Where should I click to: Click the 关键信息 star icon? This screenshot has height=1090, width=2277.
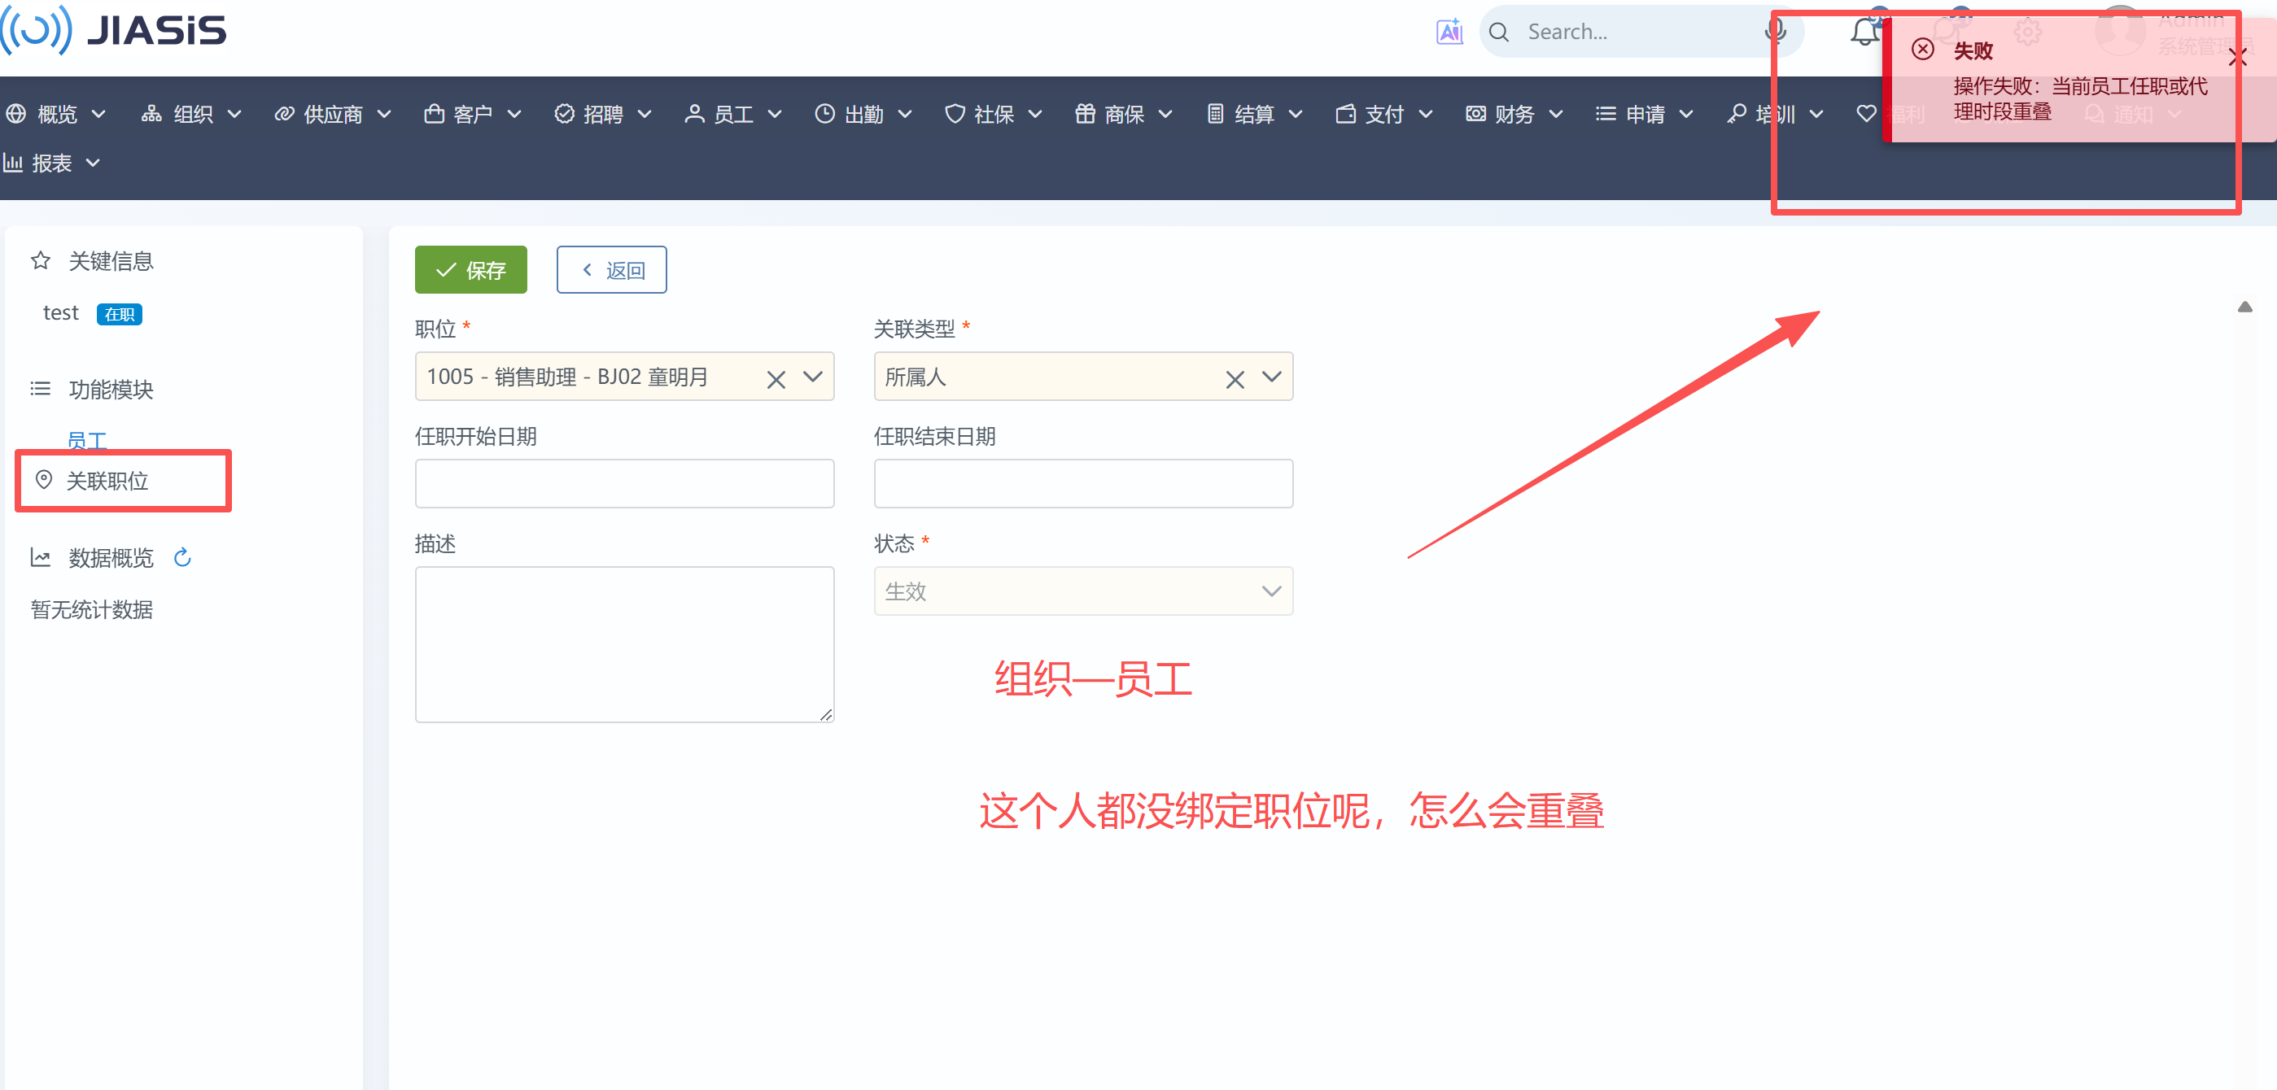pos(41,260)
